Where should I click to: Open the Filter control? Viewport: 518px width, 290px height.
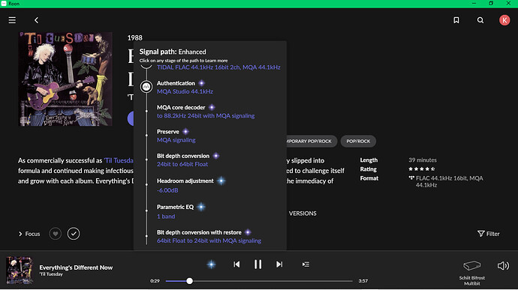(489, 234)
